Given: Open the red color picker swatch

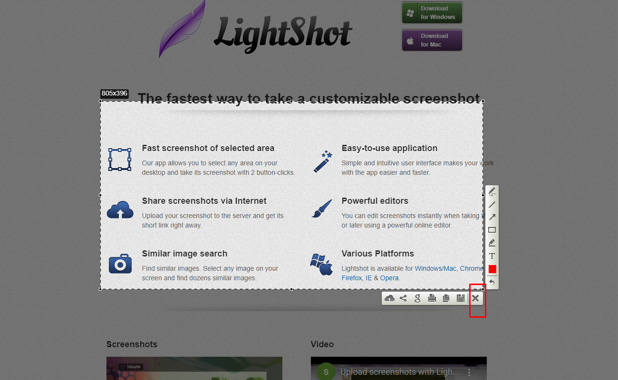Looking at the screenshot, I should point(492,269).
